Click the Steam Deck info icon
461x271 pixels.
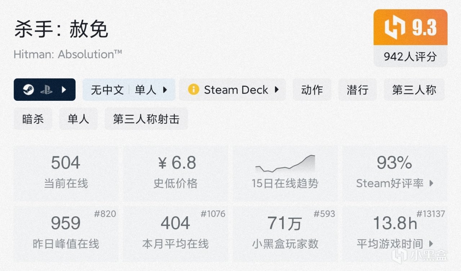click(x=193, y=90)
